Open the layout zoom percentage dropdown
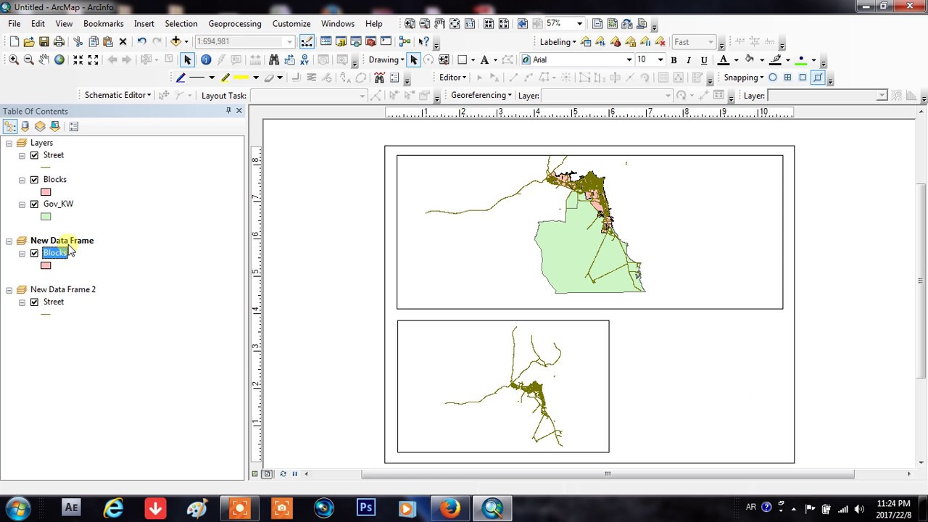The image size is (928, 522). coord(579,24)
